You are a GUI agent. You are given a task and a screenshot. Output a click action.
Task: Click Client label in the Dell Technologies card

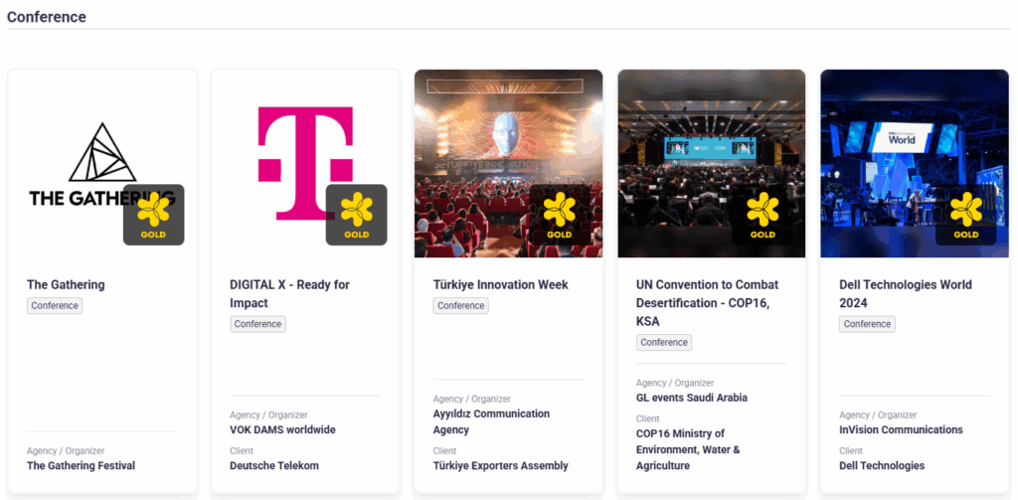[851, 450]
